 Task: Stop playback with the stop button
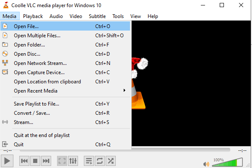point(35,161)
